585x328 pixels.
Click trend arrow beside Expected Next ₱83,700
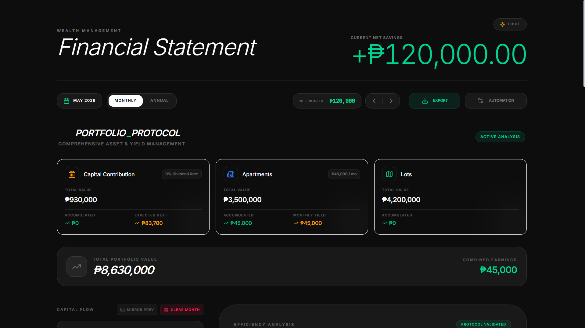pos(137,223)
